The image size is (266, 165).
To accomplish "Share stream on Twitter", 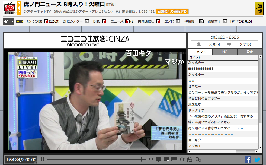I will pos(257,160).
